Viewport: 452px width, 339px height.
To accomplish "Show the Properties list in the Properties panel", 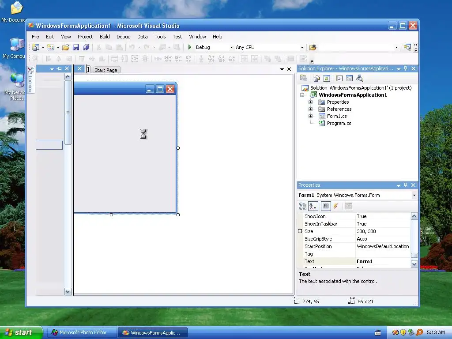I will [x=326, y=206].
